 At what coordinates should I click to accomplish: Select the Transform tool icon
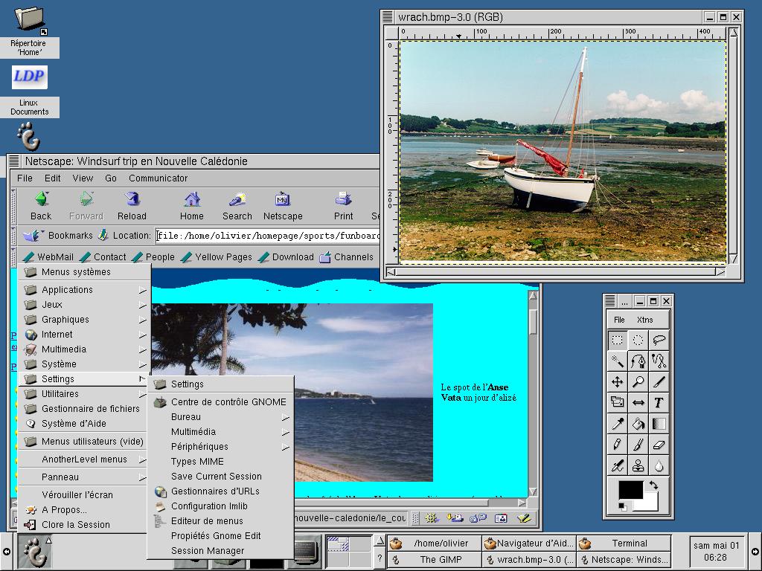pyautogui.click(x=617, y=402)
